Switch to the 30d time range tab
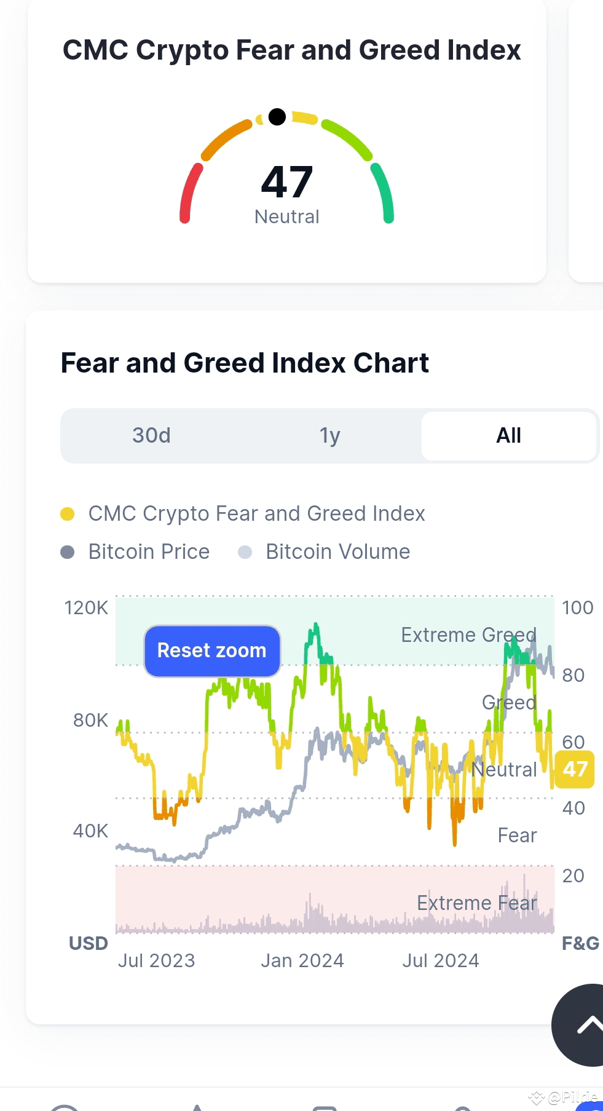This screenshot has width=603, height=1111. tap(151, 435)
